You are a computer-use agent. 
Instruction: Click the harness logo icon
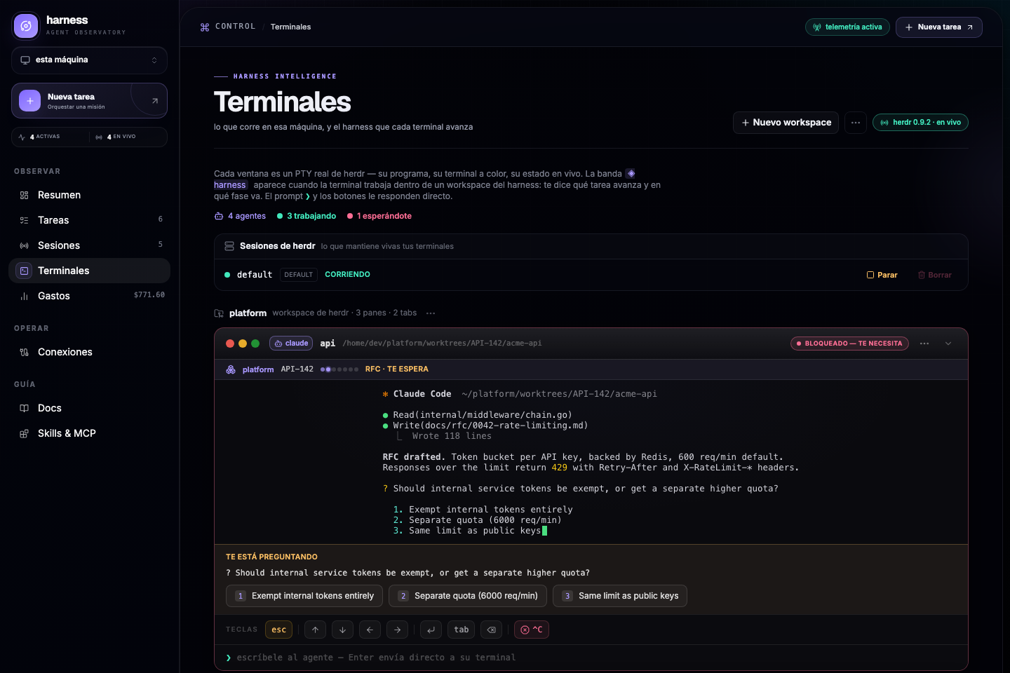tap(26, 26)
